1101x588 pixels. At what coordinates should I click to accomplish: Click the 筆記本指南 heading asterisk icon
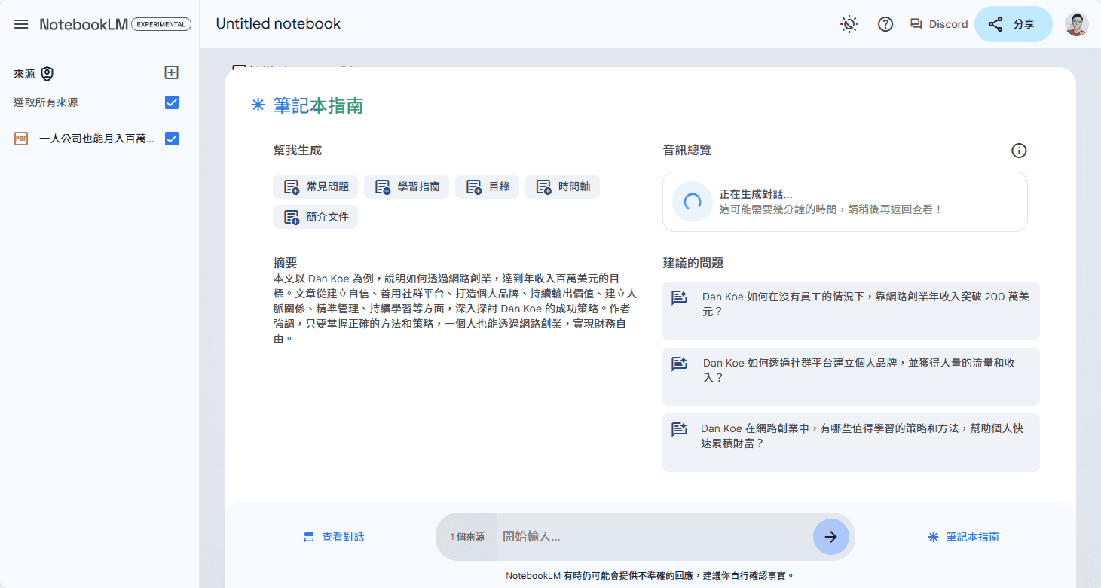258,105
